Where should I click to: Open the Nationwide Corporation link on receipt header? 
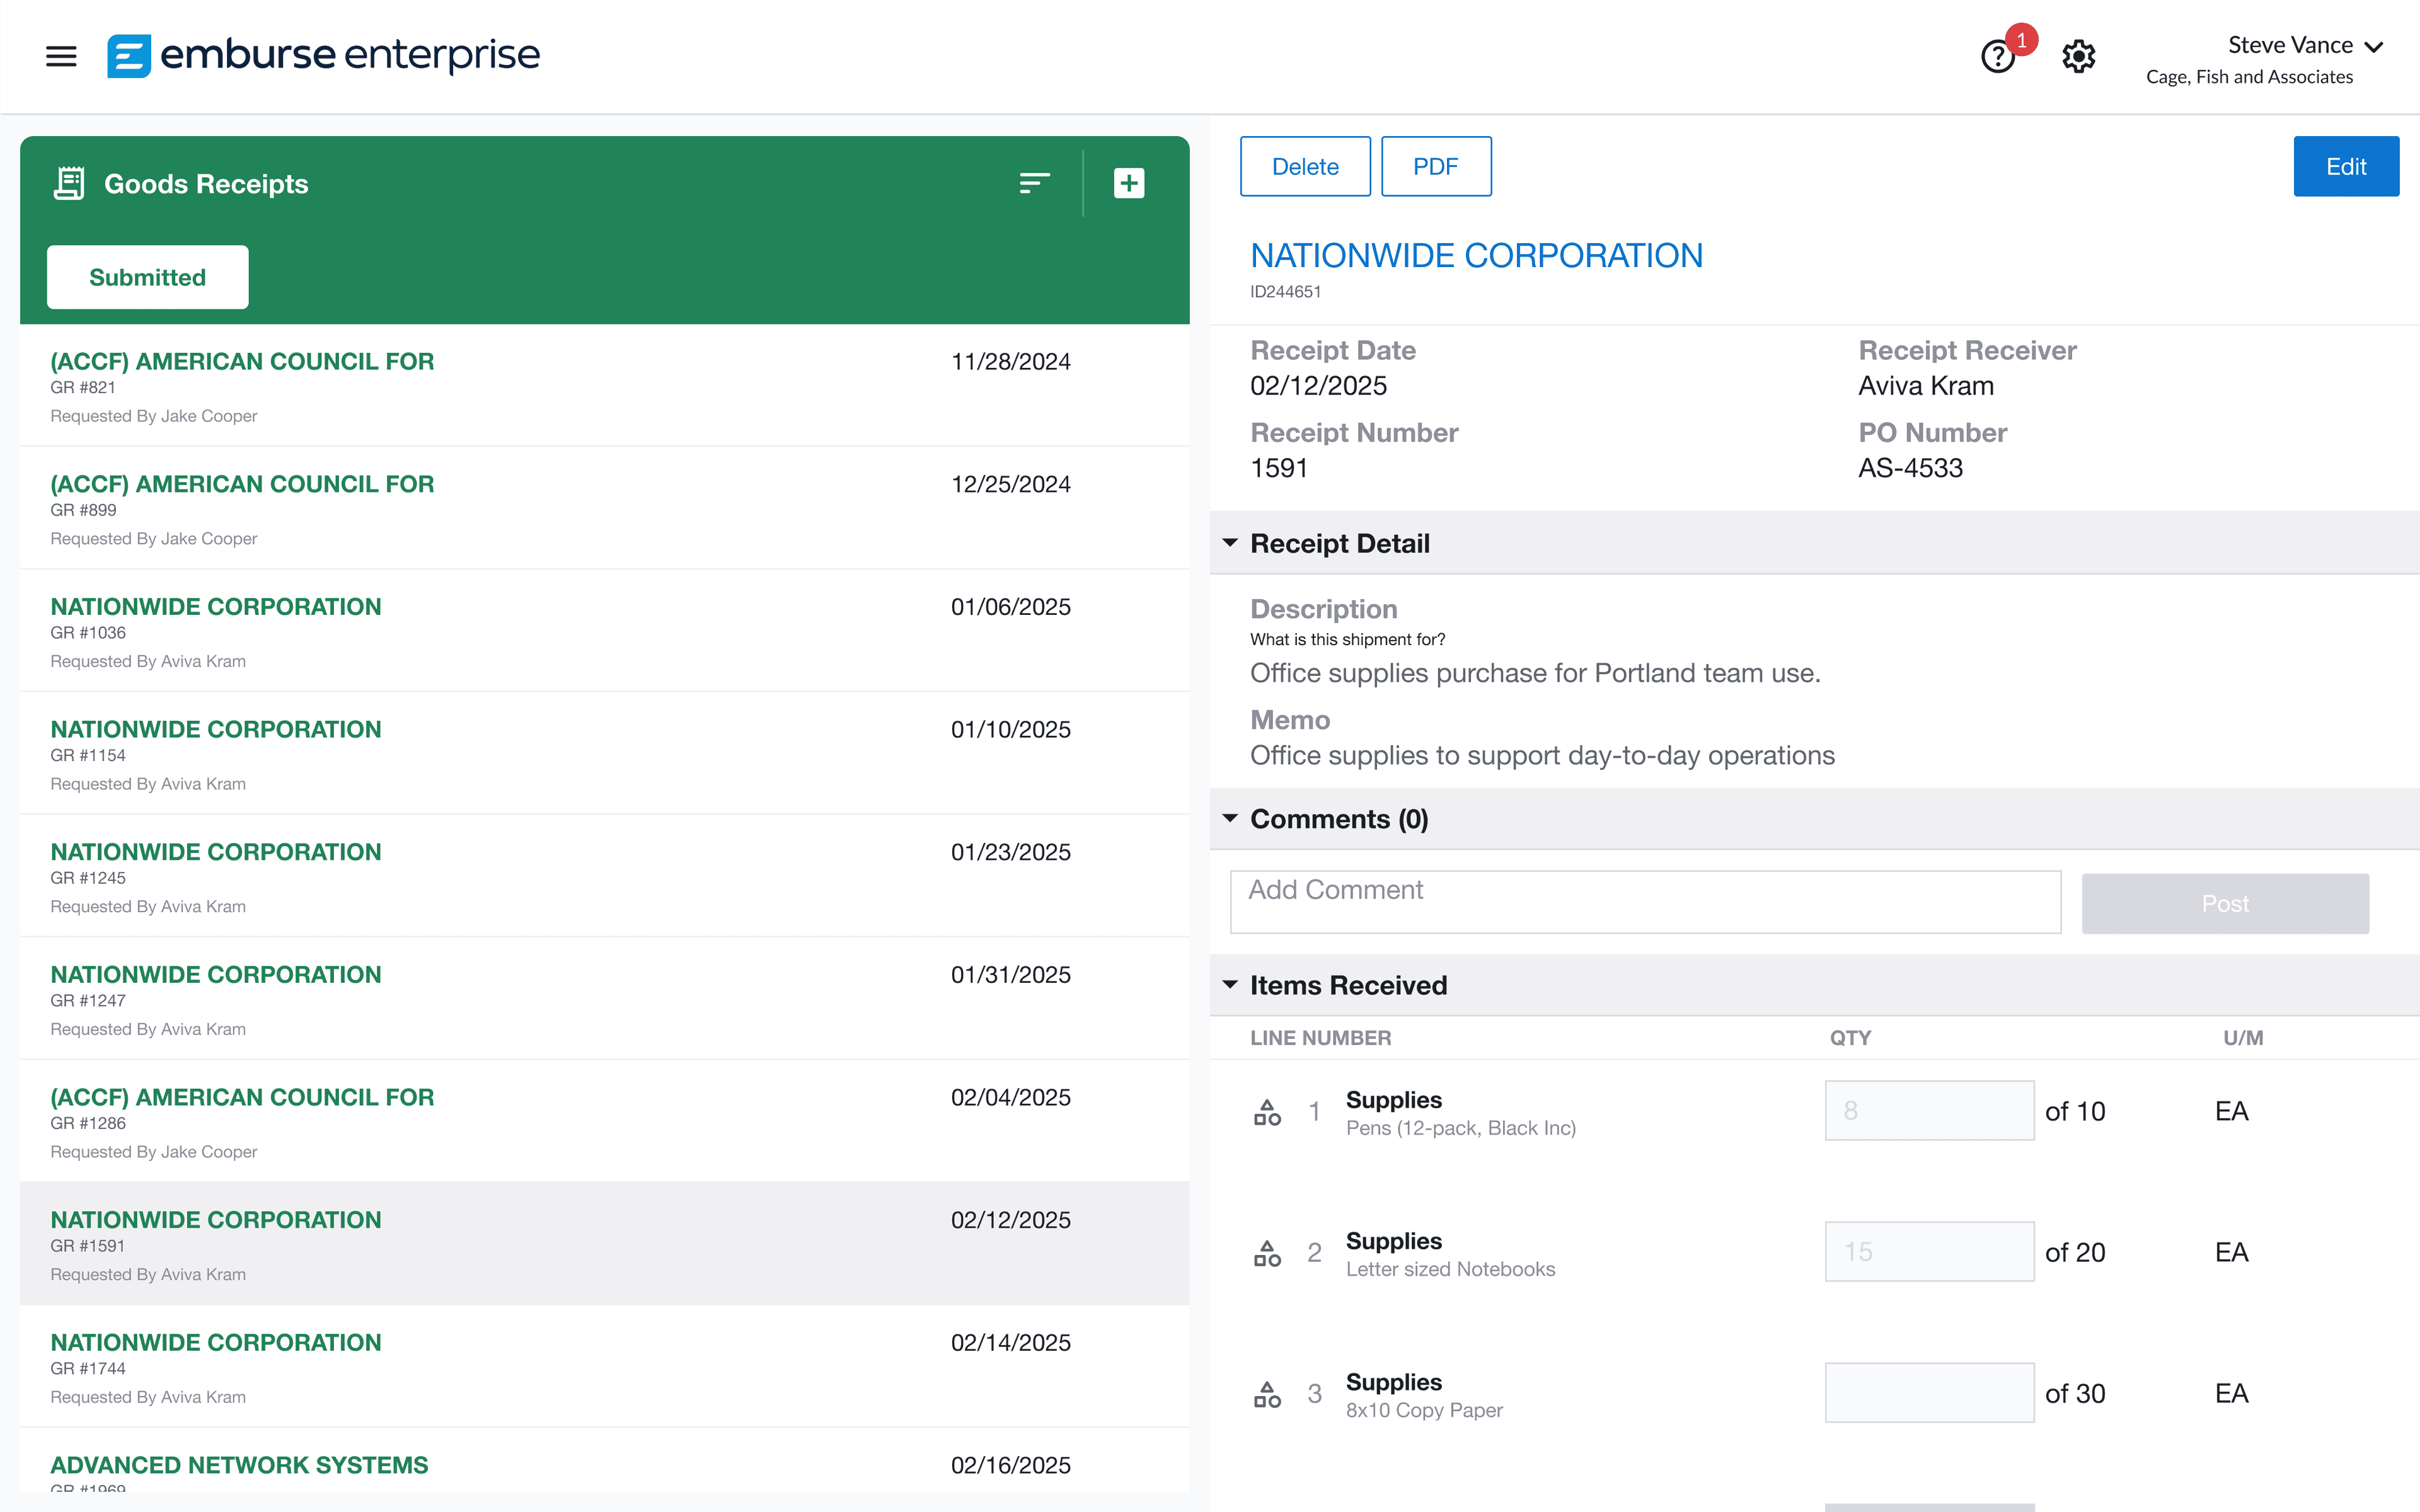[x=1477, y=255]
